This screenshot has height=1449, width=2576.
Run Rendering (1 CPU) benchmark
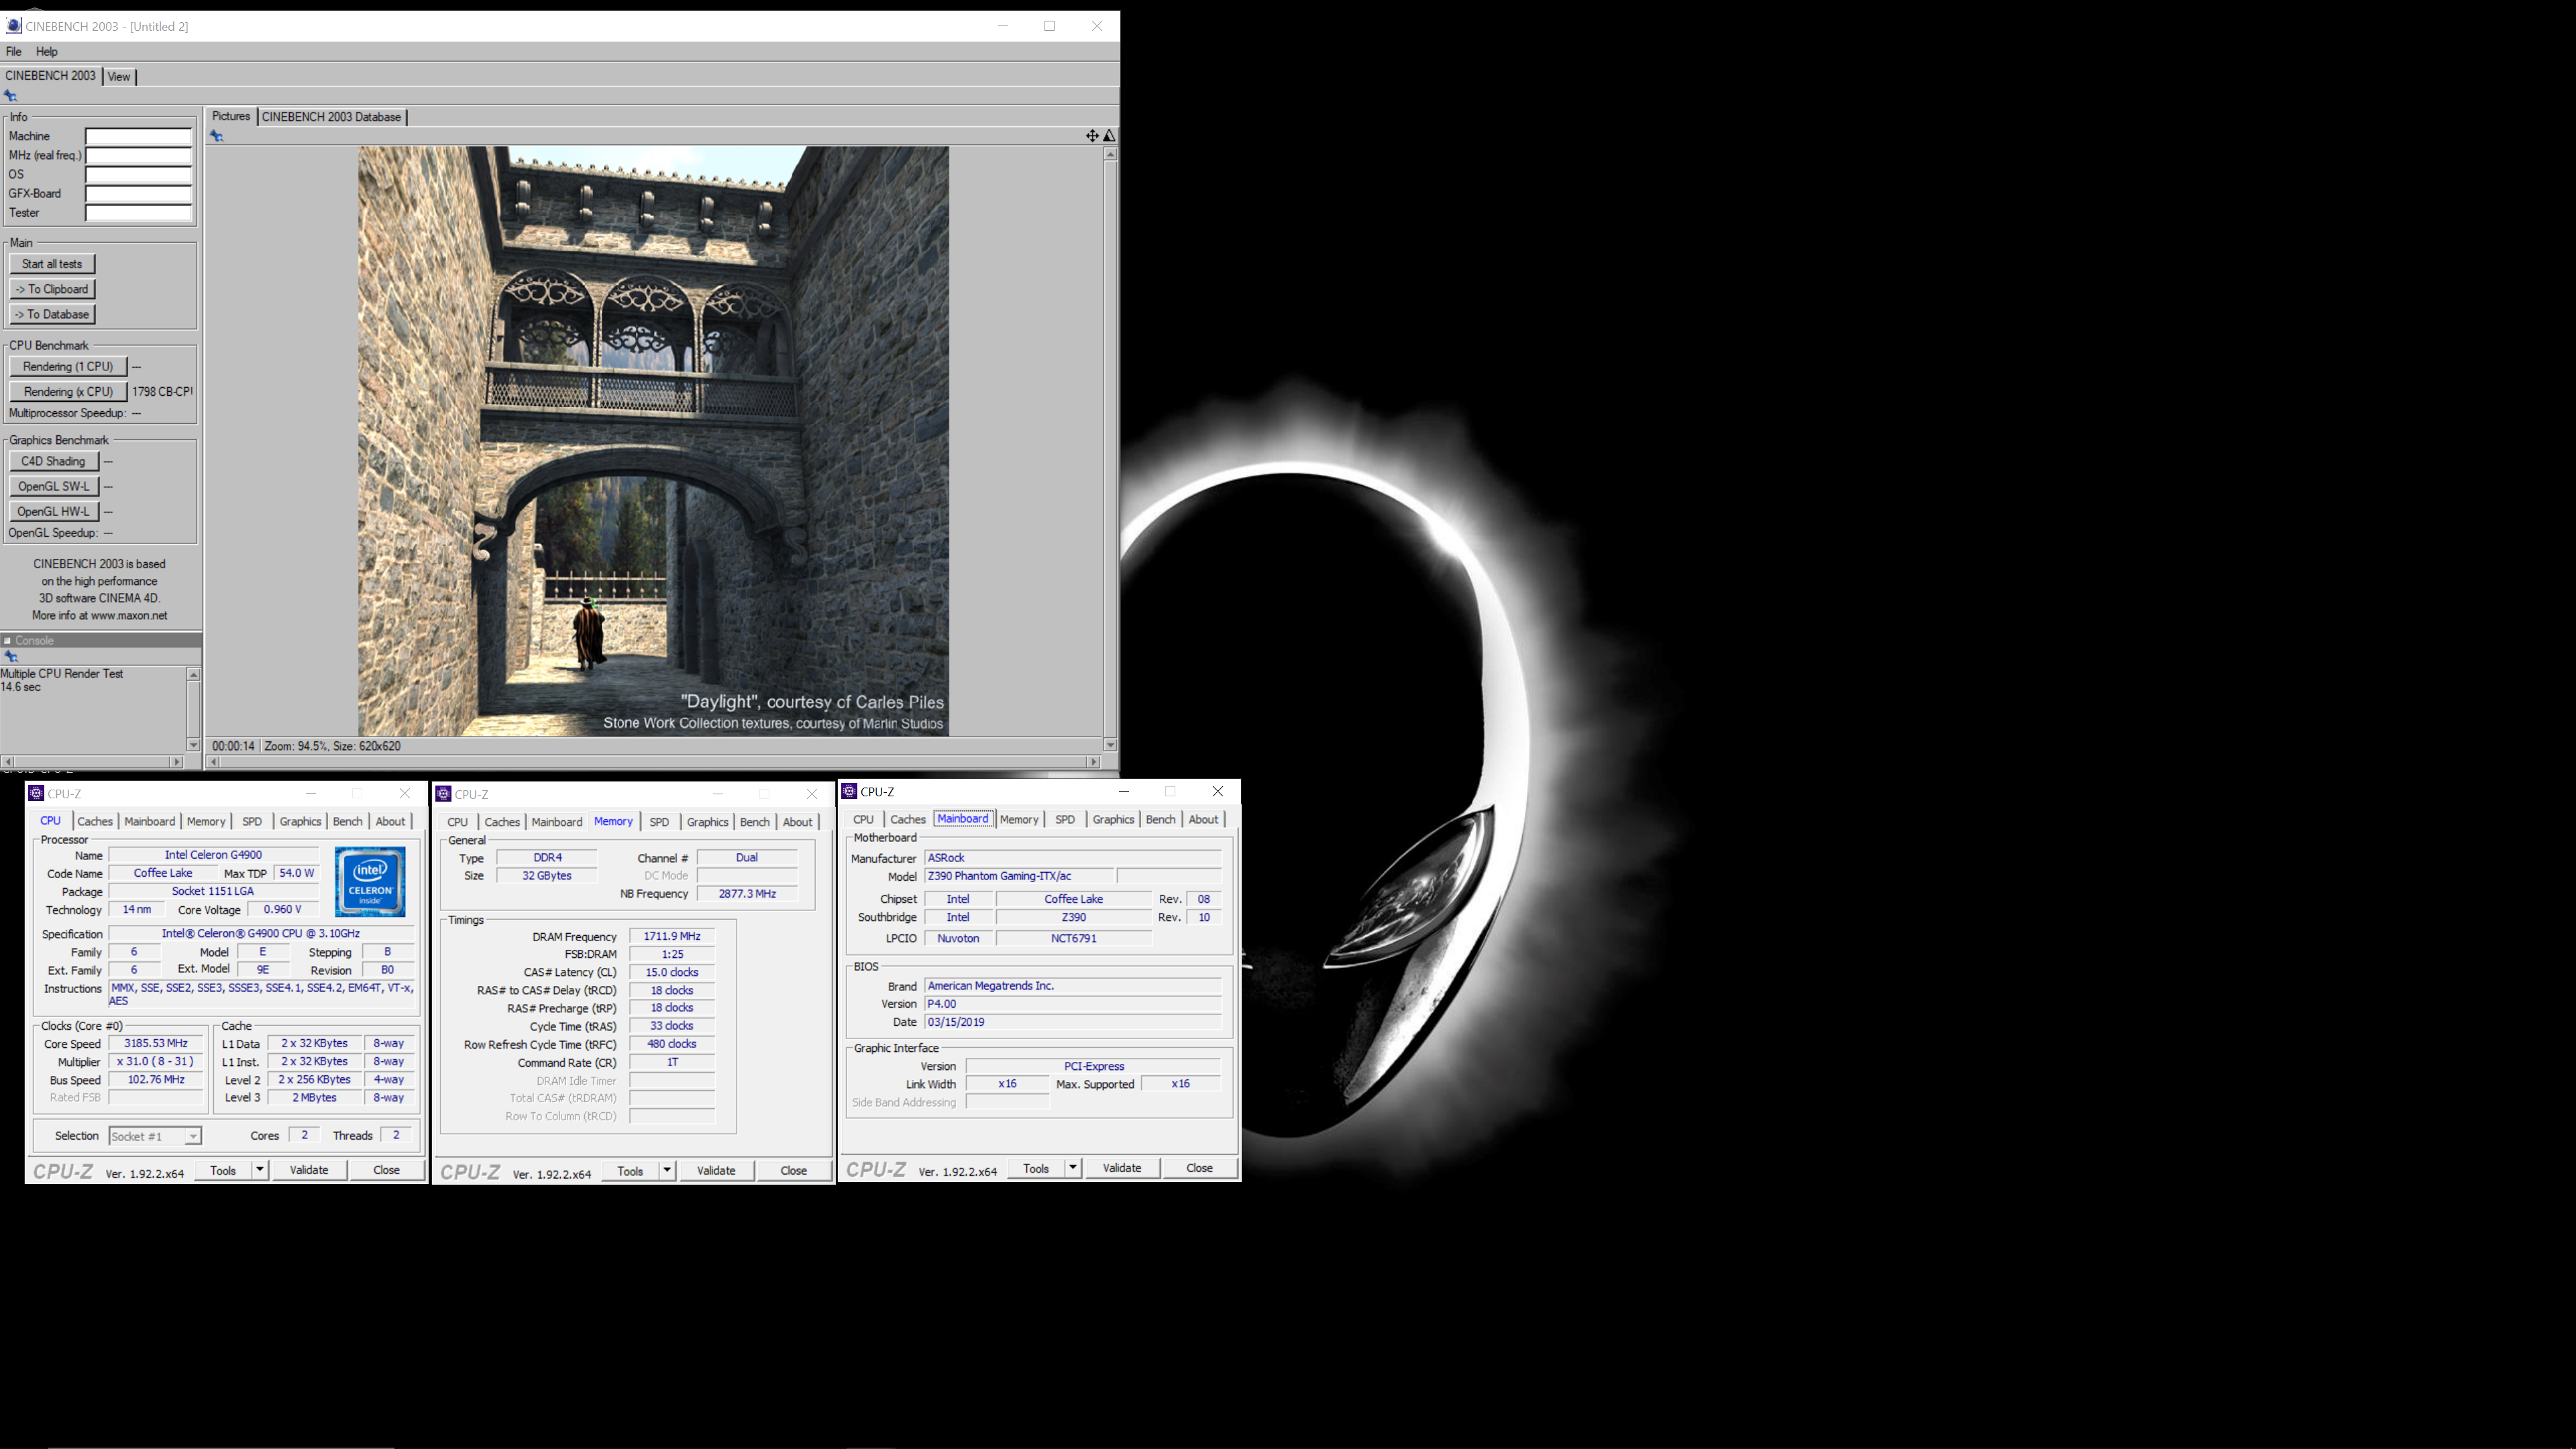click(68, 367)
